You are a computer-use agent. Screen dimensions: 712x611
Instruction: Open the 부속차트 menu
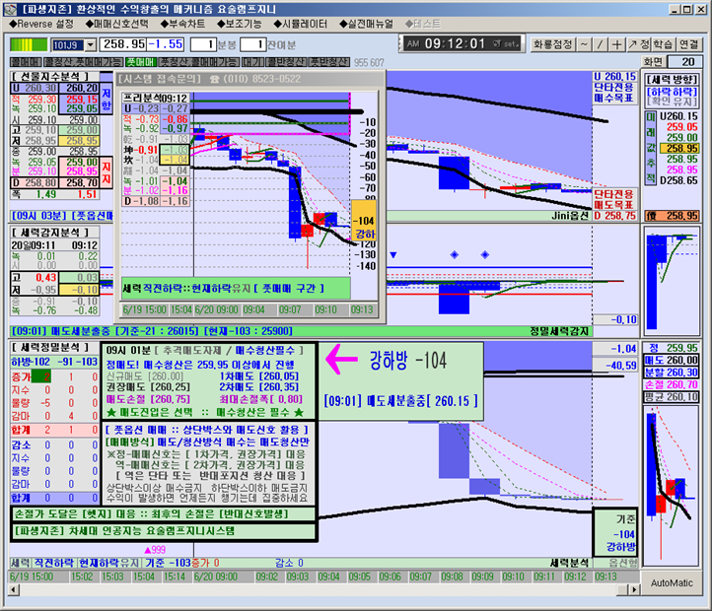tap(182, 24)
